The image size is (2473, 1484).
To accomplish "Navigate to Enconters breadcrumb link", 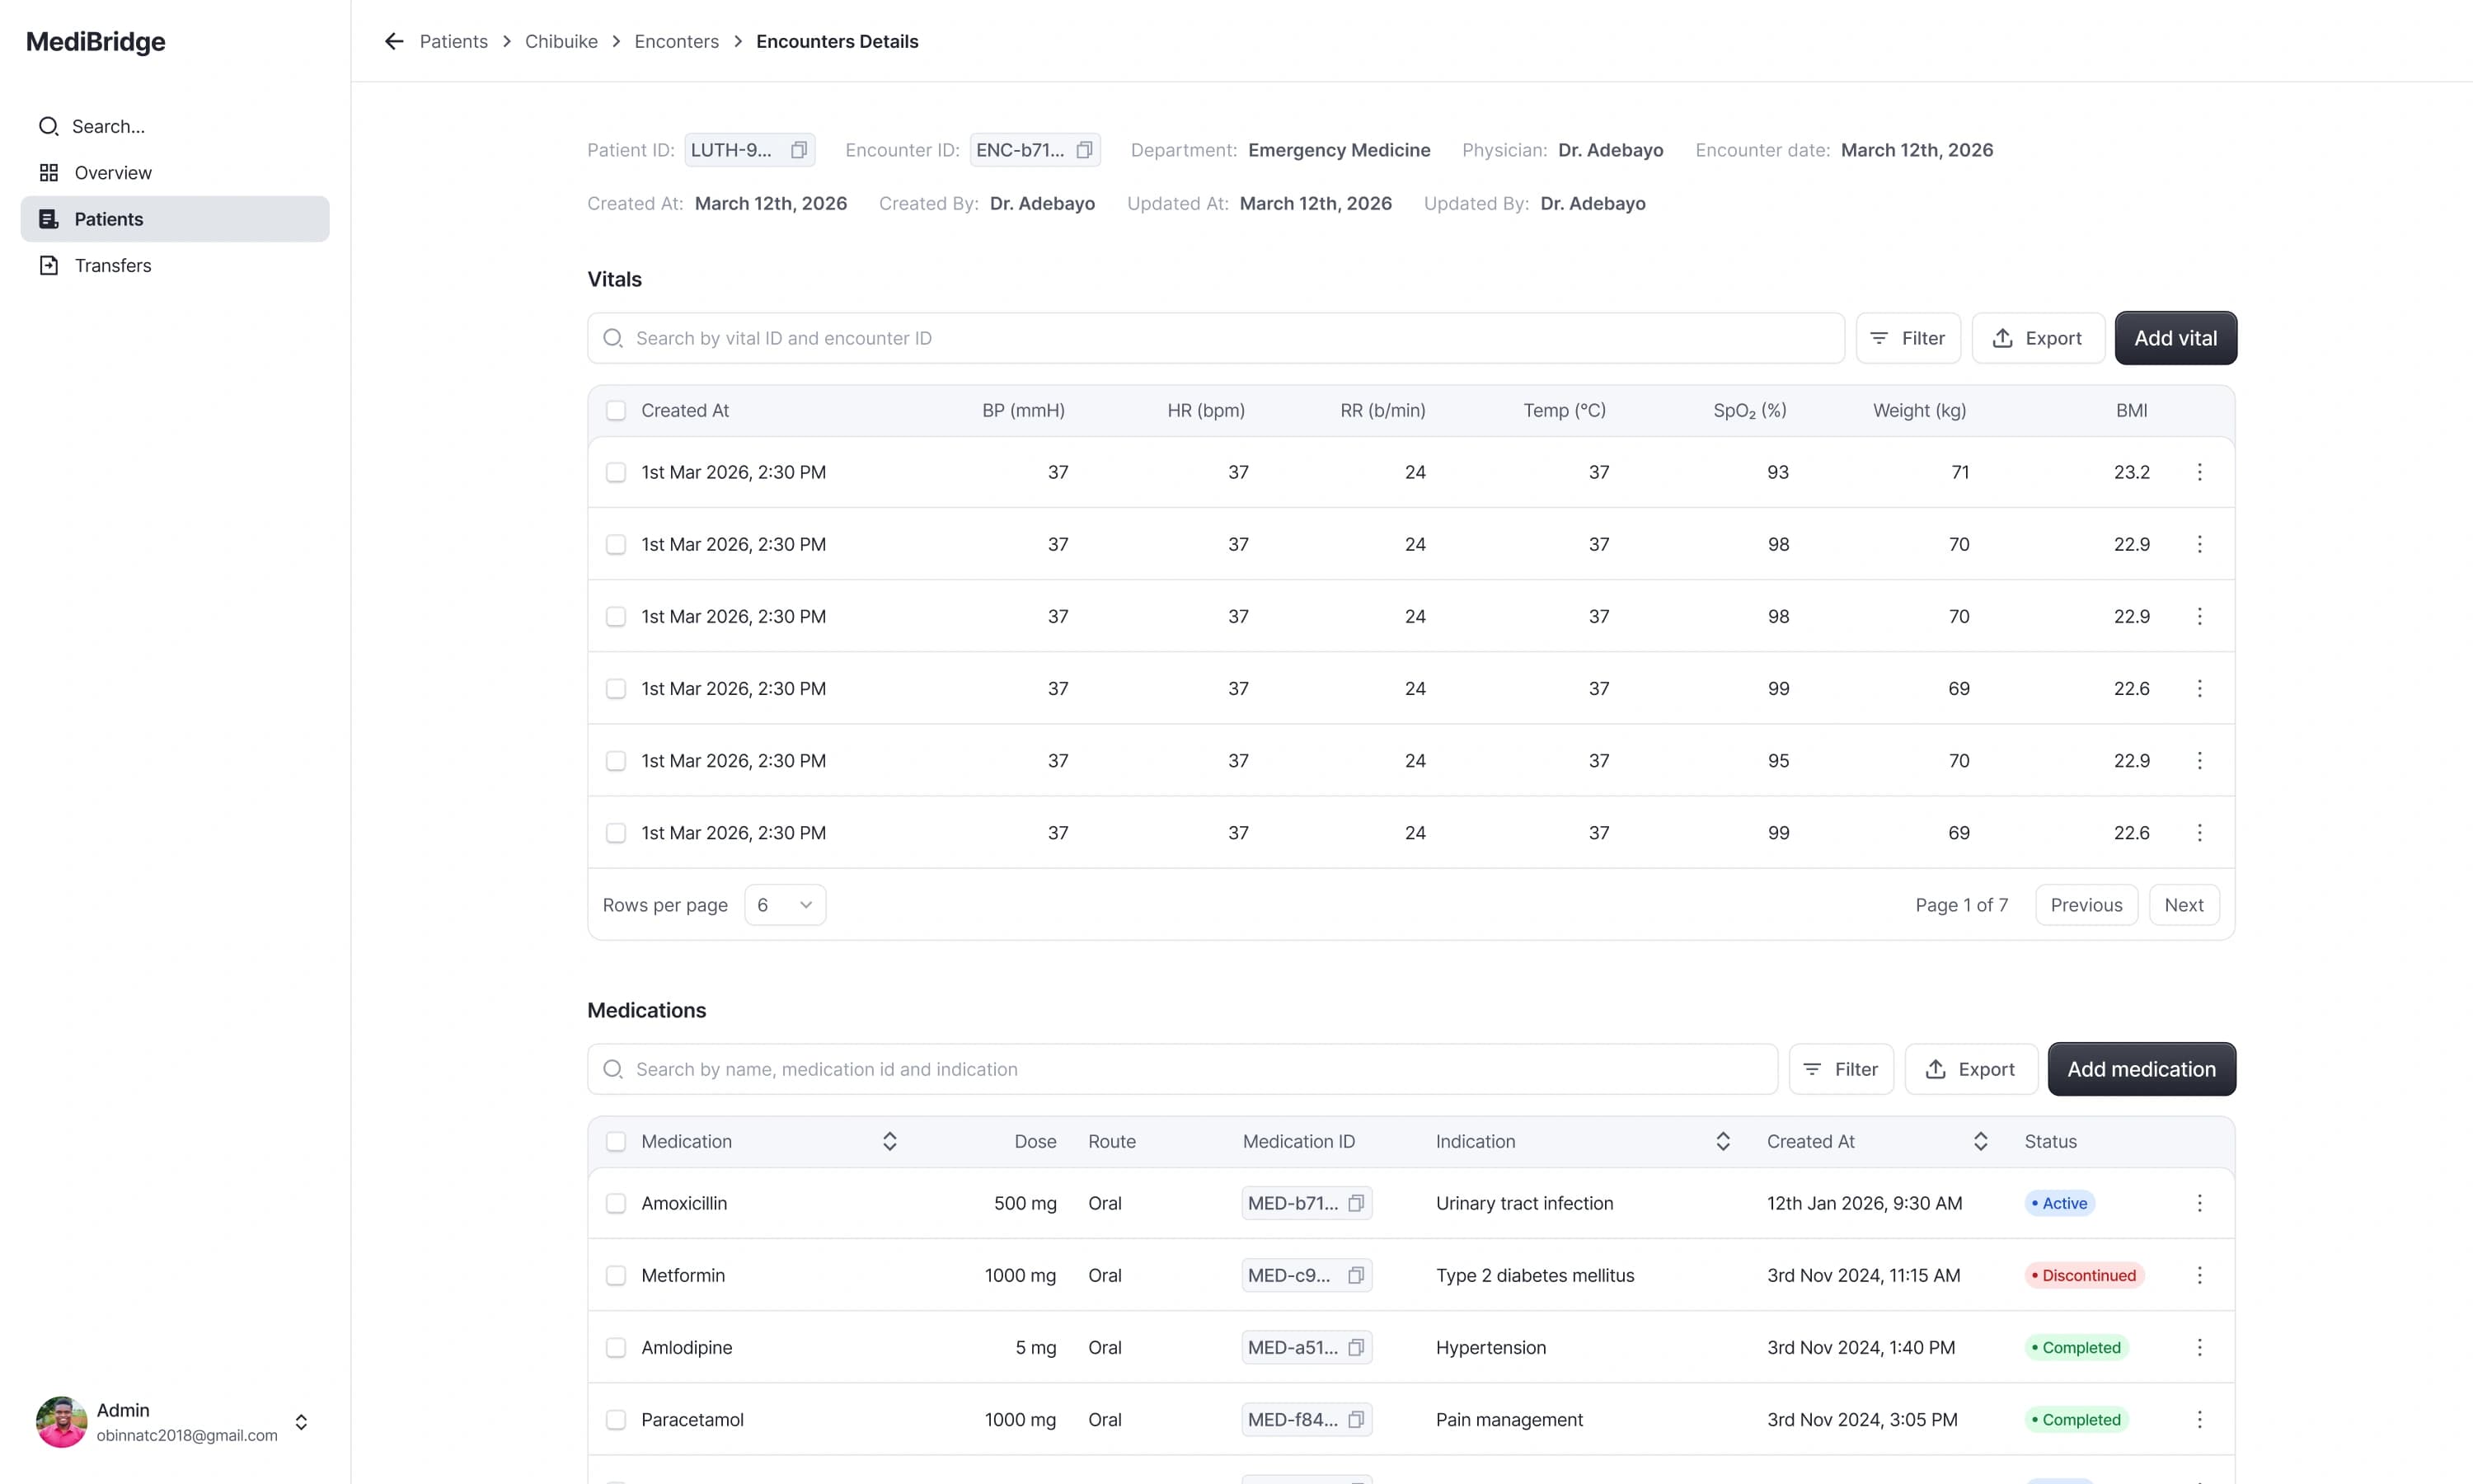I will click(x=676, y=41).
